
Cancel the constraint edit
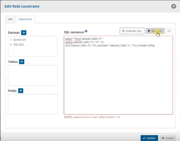(x=167, y=138)
